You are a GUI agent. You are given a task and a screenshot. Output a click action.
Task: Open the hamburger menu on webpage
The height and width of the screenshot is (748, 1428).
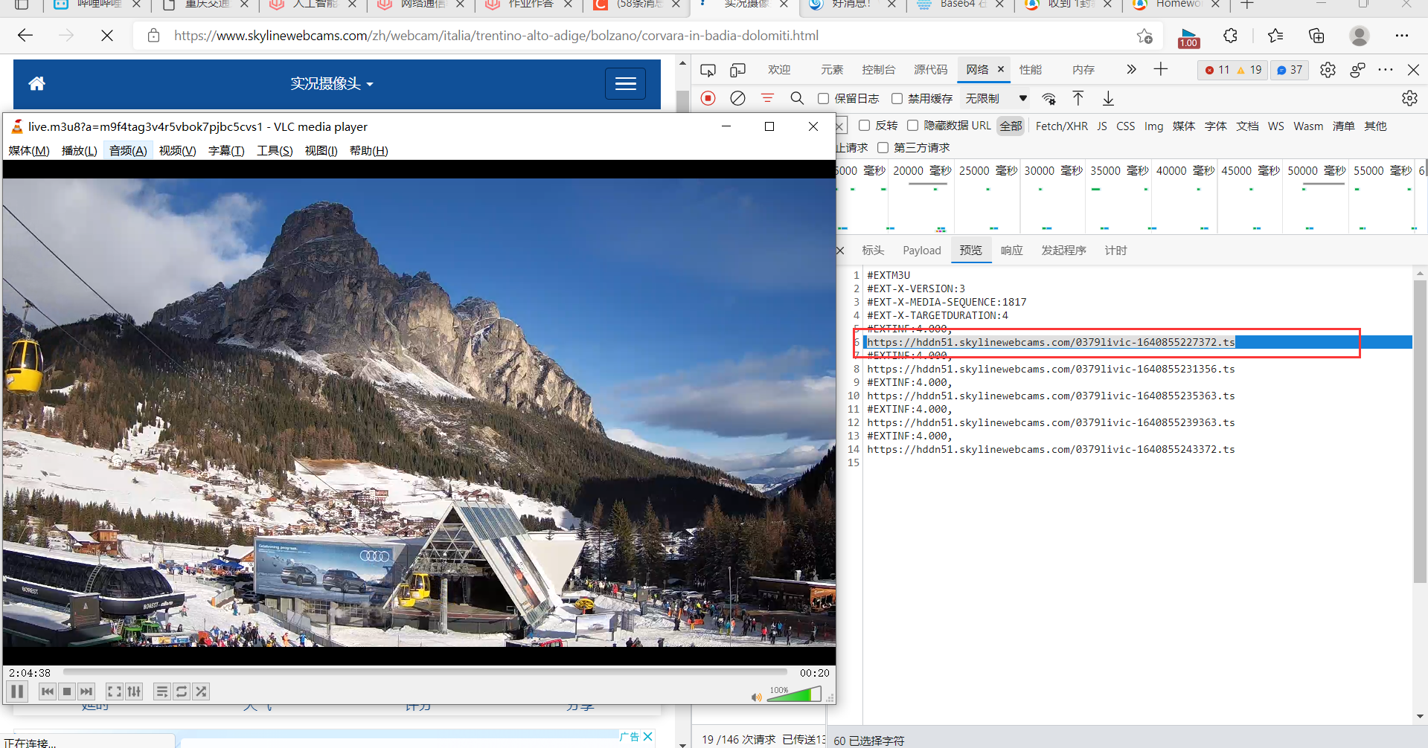[x=625, y=84]
